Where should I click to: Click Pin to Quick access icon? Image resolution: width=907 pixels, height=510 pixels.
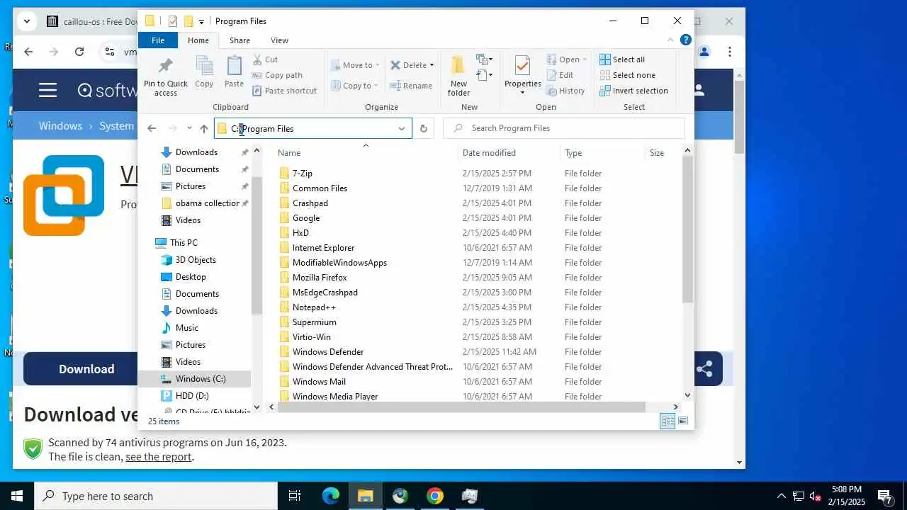click(166, 76)
